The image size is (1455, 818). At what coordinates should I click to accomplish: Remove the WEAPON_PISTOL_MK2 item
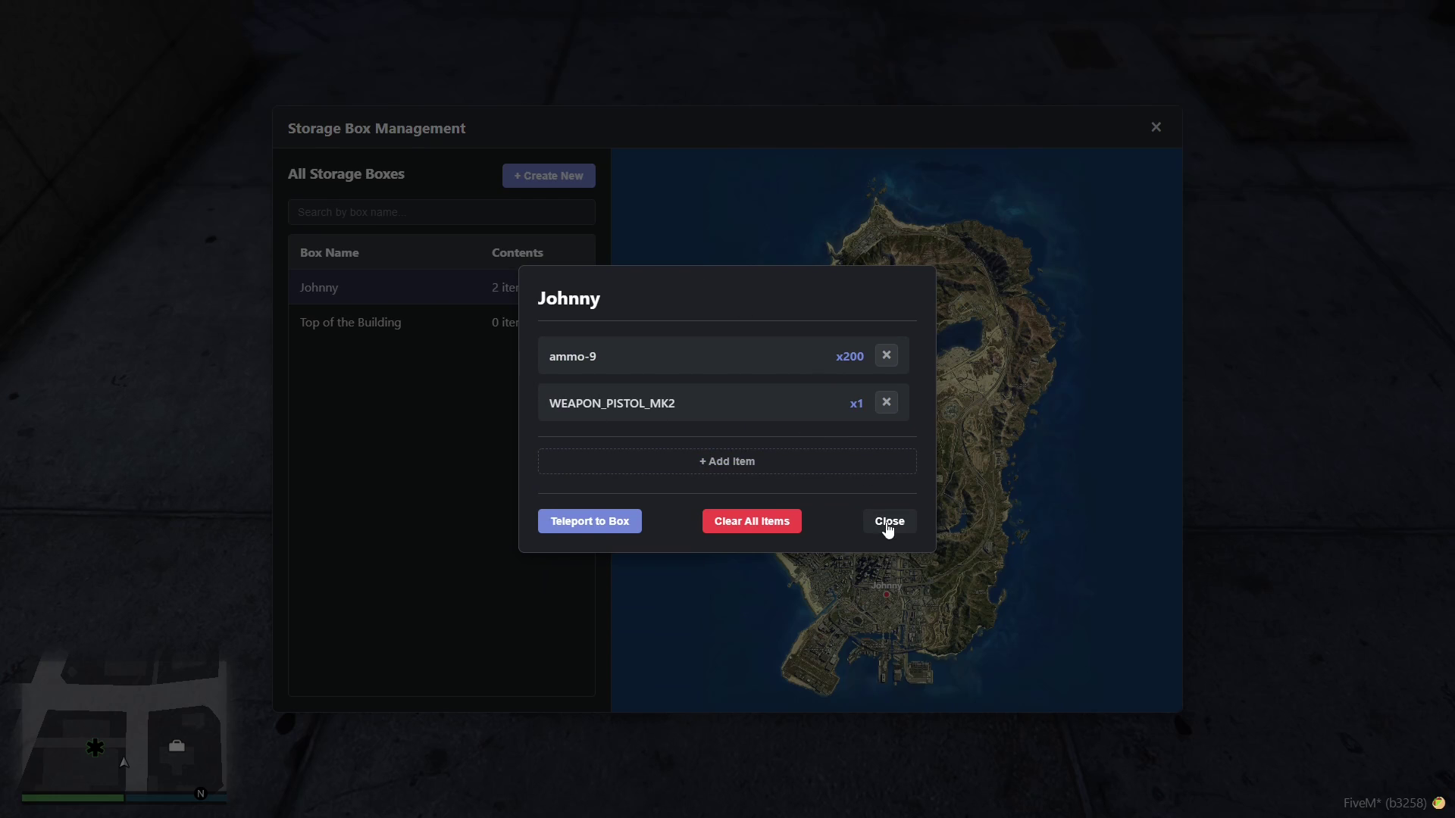886,402
